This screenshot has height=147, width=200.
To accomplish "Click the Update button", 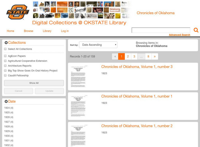I will tap(49, 91).
